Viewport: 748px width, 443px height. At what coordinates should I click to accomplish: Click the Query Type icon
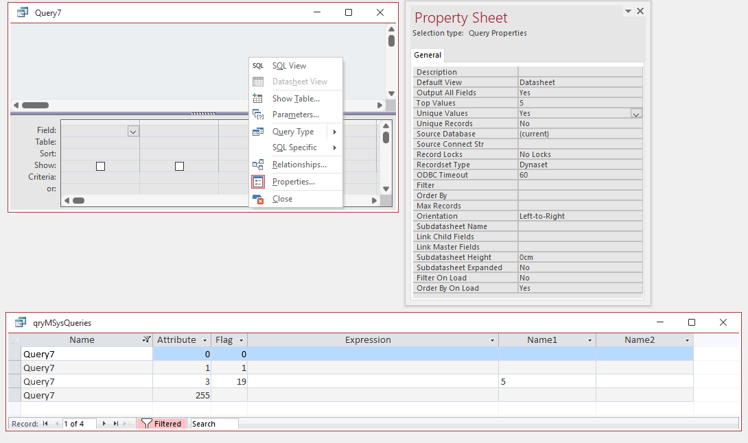coord(258,132)
